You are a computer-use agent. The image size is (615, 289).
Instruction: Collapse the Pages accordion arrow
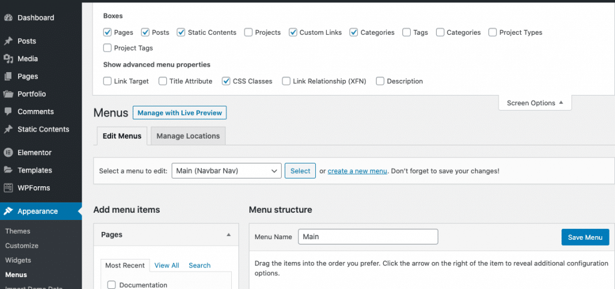click(x=229, y=234)
